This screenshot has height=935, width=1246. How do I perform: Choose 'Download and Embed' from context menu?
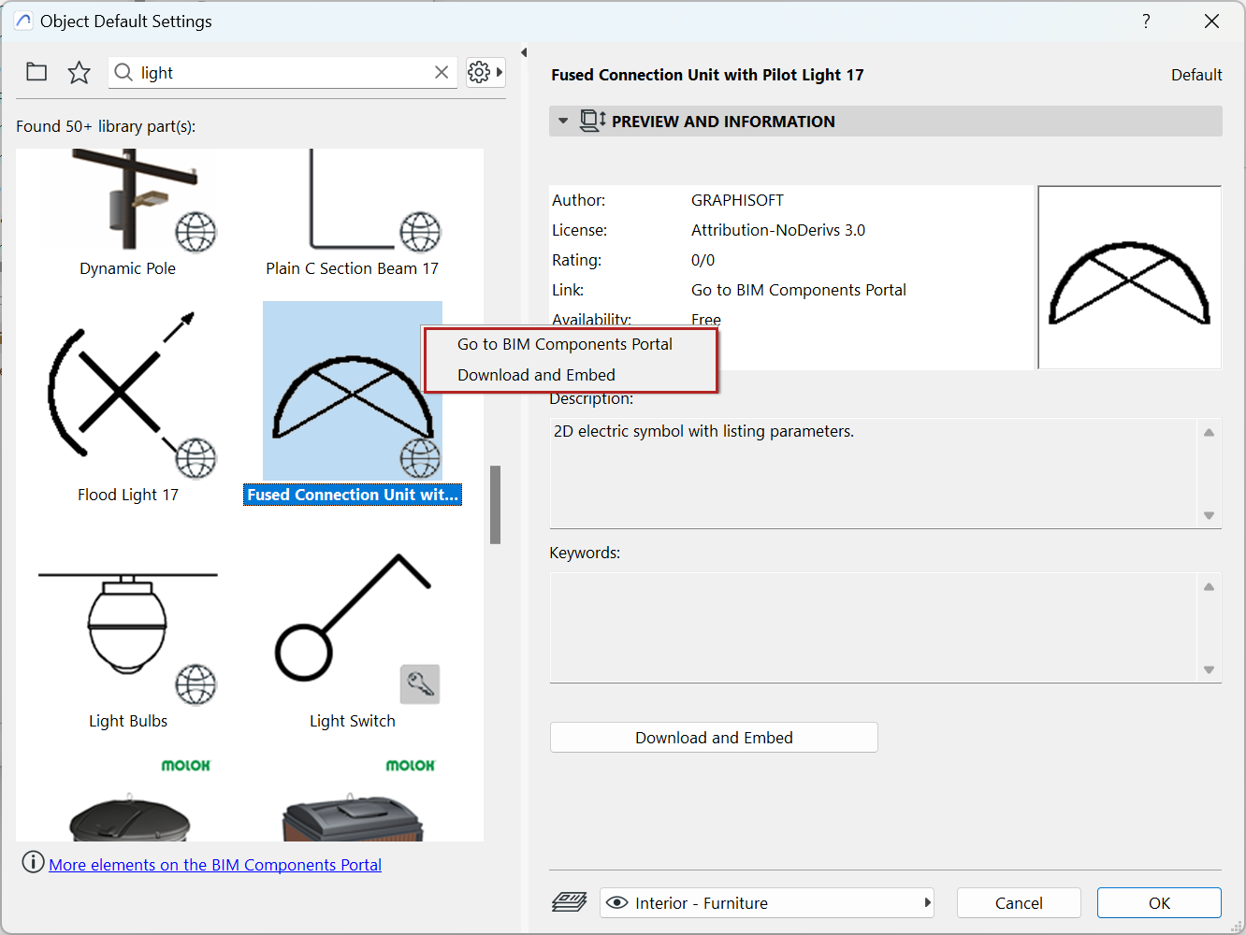pos(536,375)
